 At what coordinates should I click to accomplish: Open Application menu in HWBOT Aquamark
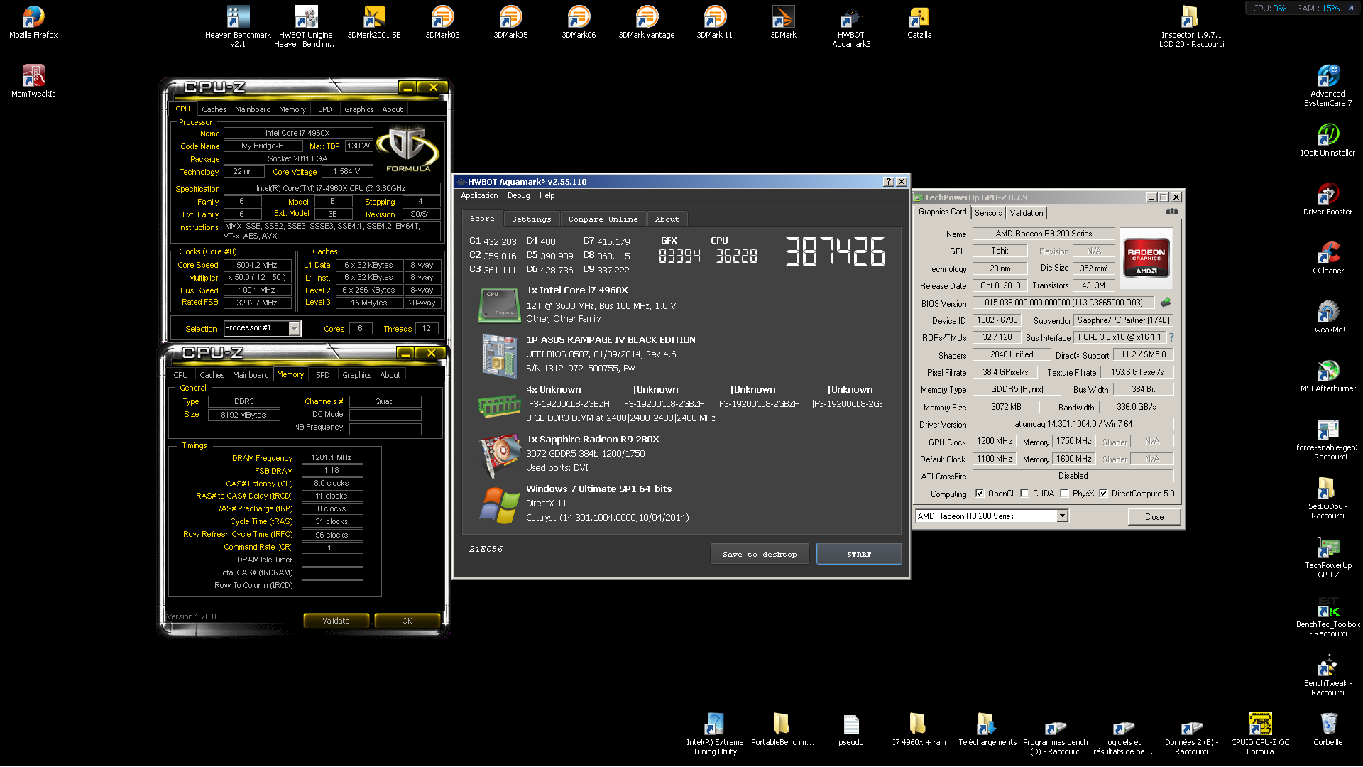coord(479,196)
